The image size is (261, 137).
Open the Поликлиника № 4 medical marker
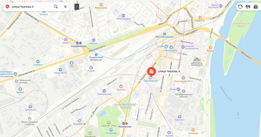183,78
